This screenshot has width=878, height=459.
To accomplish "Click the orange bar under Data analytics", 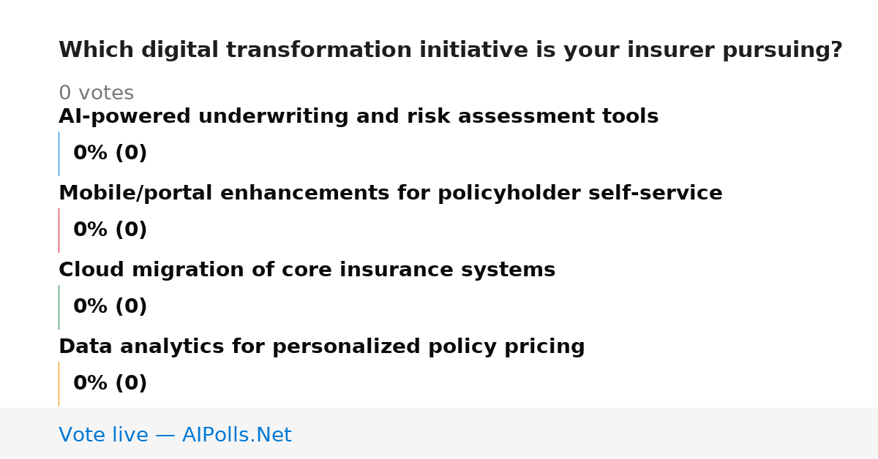I will 59,384.
